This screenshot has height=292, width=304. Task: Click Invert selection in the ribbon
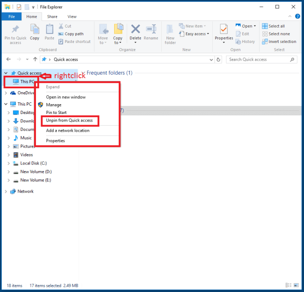(279, 42)
